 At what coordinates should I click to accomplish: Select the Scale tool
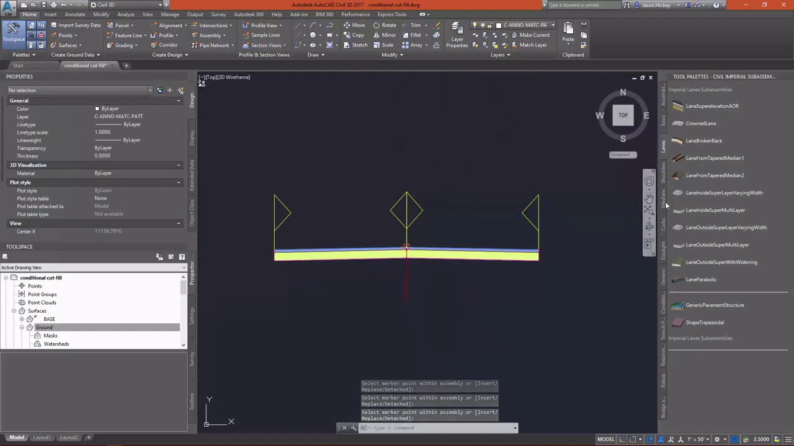383,45
